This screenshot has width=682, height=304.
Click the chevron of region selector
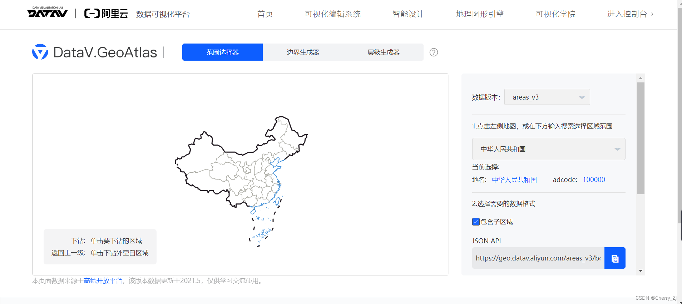click(x=617, y=149)
